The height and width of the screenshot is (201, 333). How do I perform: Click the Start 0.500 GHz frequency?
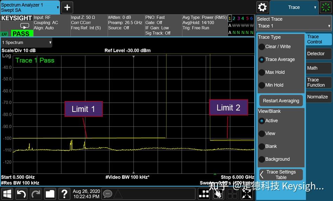click(18, 177)
